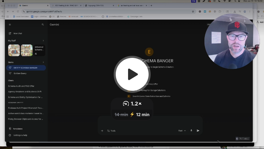The width and height of the screenshot is (264, 149).
Task: Select the ENTITY SCHEMA BANGER gem
Action: pyautogui.click(x=26, y=68)
